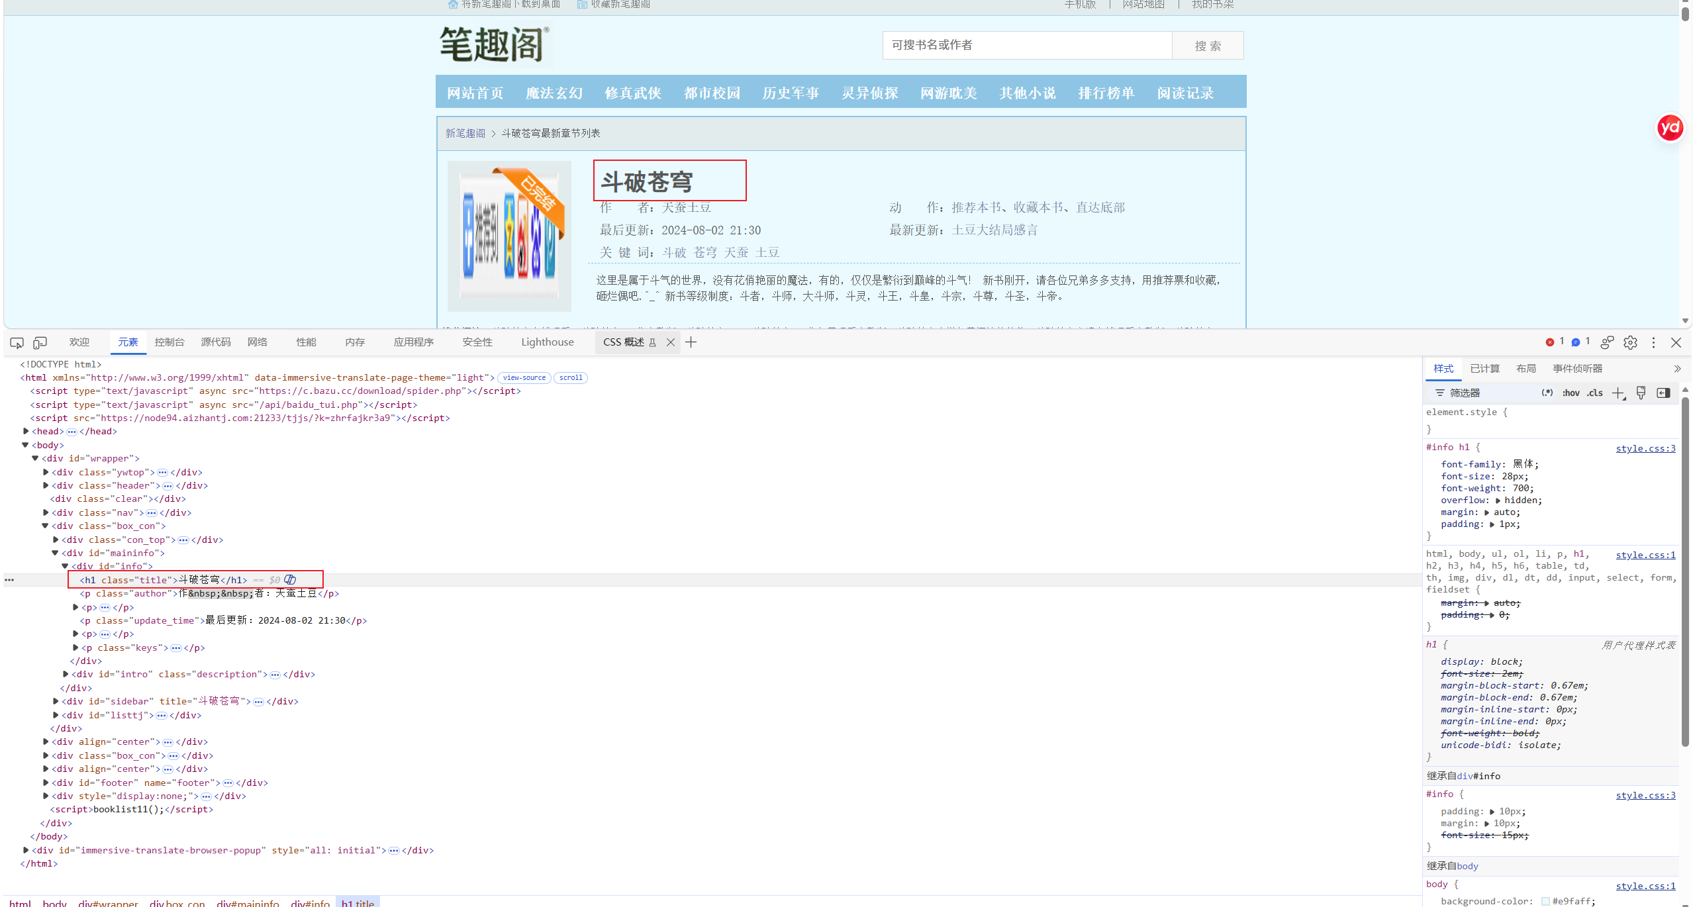The image size is (1695, 907).
Task: Switch to the 源代码 tab
Action: click(x=216, y=342)
